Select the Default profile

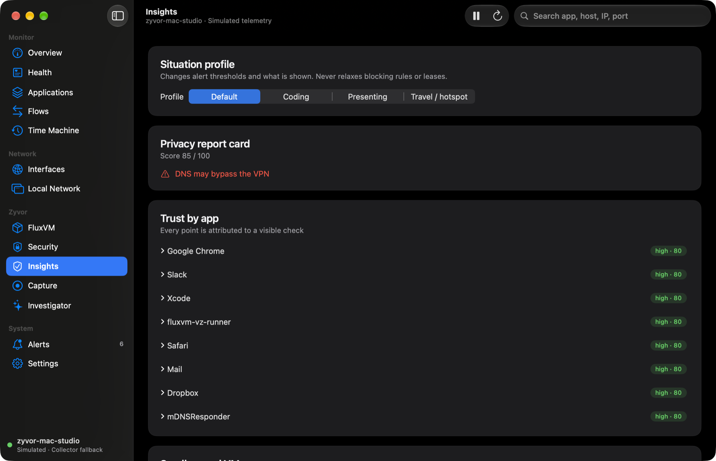pyautogui.click(x=224, y=97)
